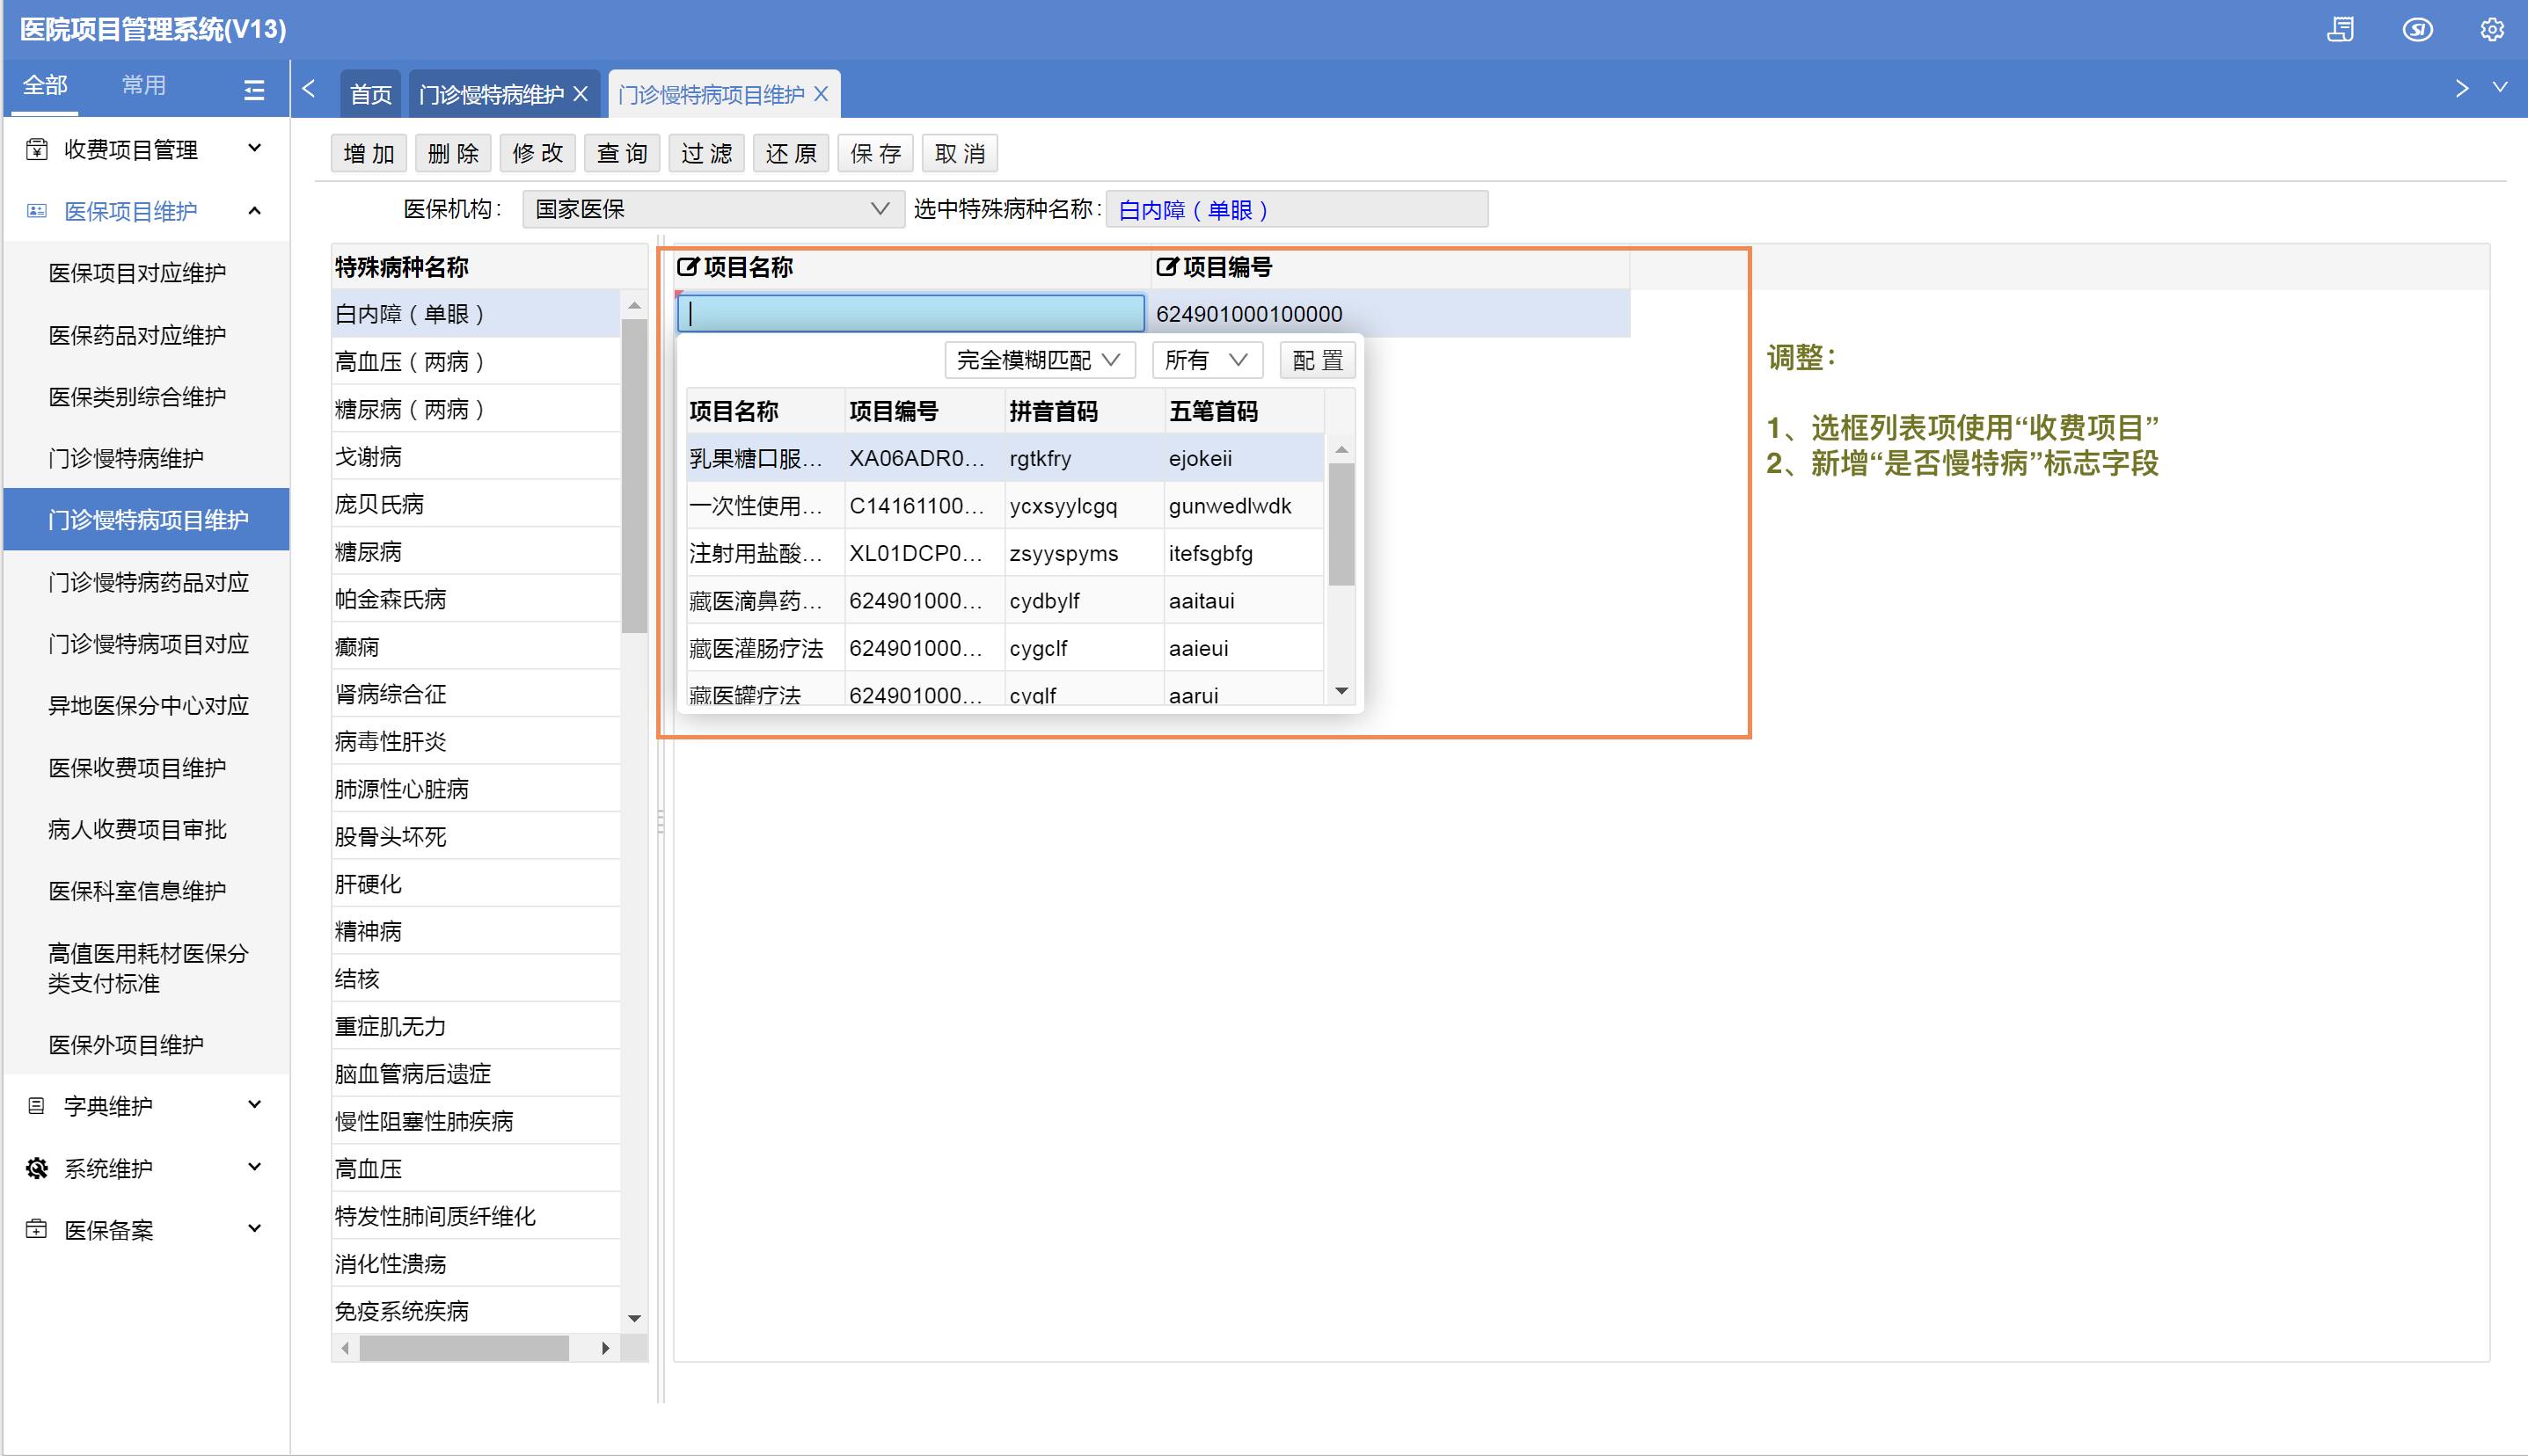Image resolution: width=2528 pixels, height=1456 pixels.
Task: Click the settings gear icon in header
Action: click(x=2491, y=30)
